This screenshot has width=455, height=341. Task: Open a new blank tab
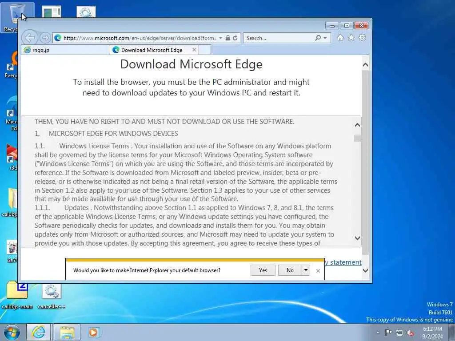pyautogui.click(x=205, y=50)
